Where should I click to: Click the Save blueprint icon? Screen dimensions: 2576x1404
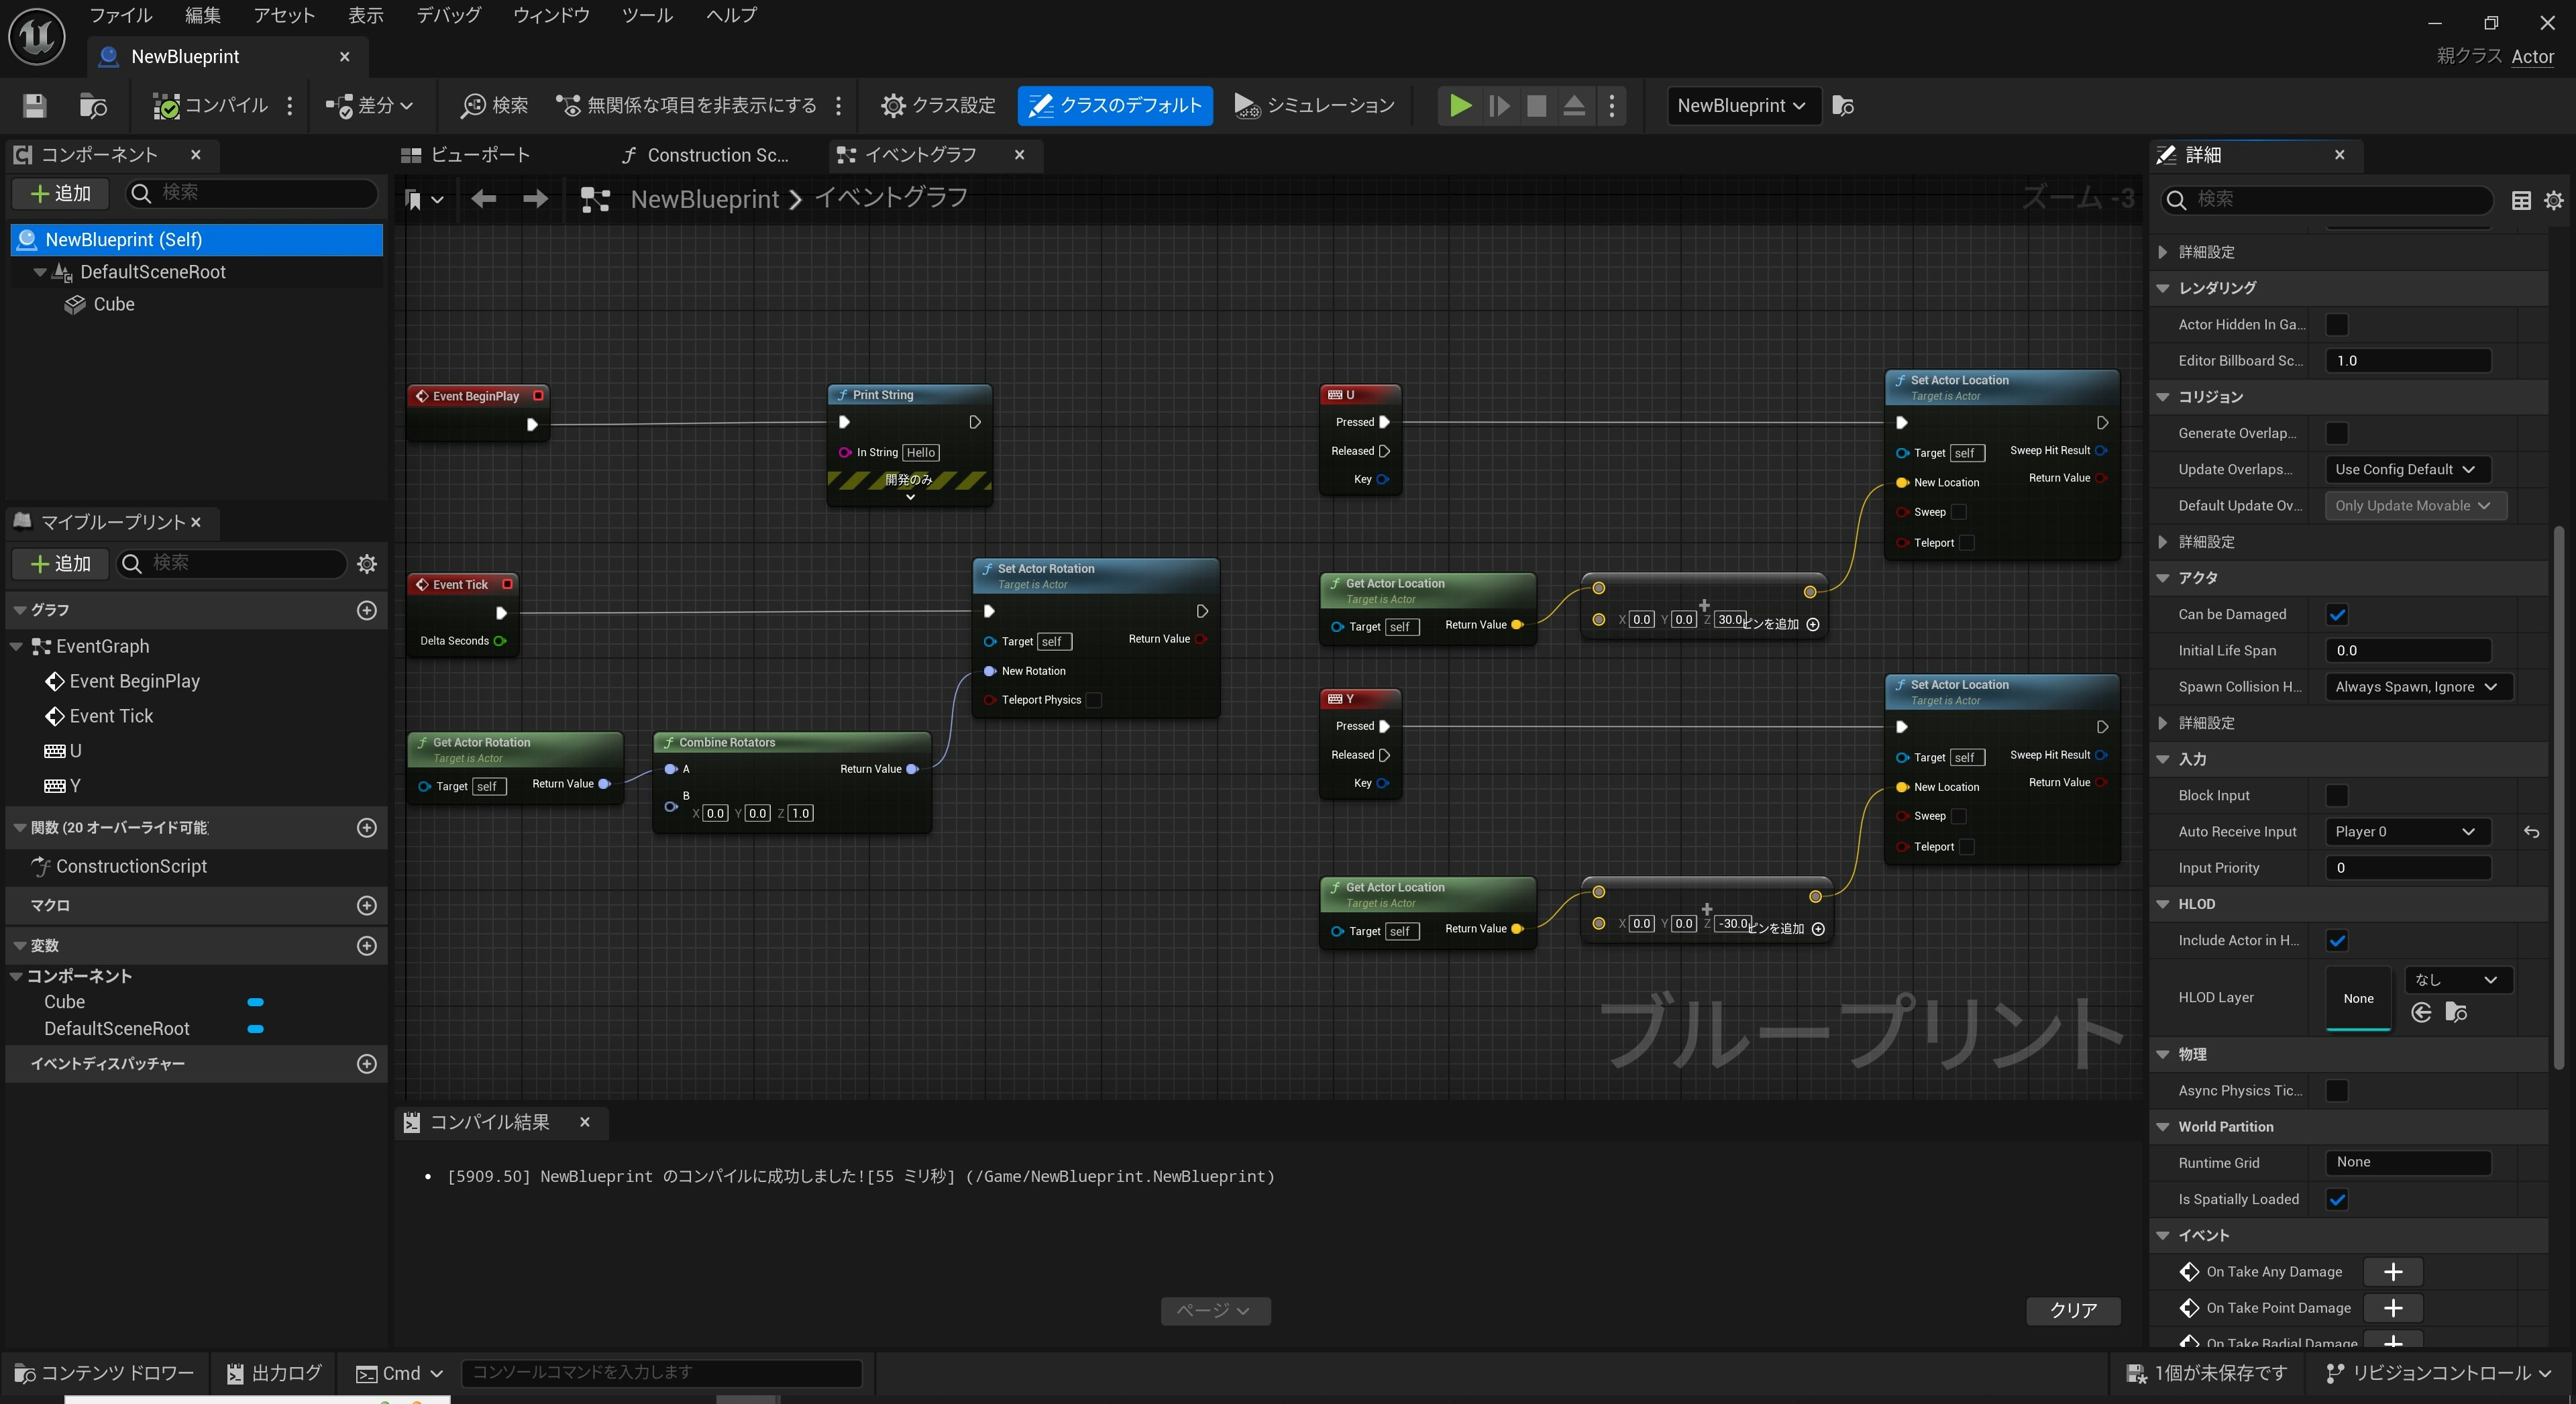click(x=35, y=106)
